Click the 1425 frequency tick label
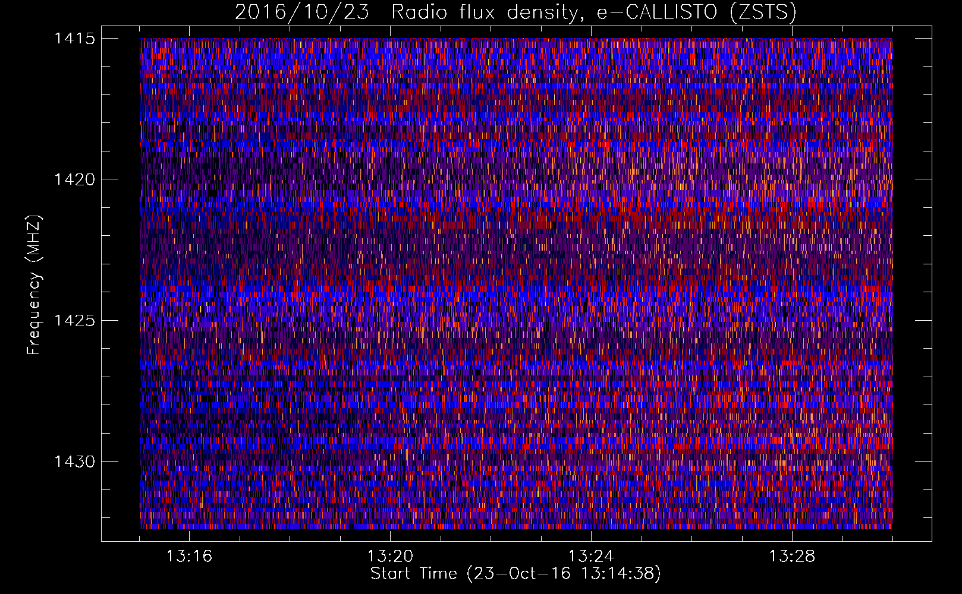 (x=75, y=321)
